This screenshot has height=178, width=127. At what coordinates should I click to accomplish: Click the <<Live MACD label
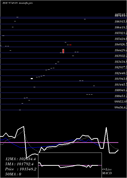[x=107, y=171]
